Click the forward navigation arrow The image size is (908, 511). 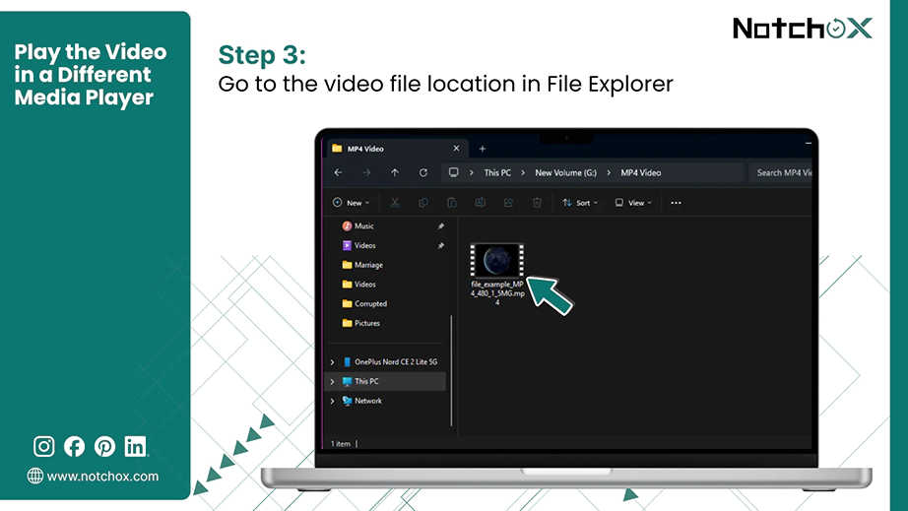(366, 172)
